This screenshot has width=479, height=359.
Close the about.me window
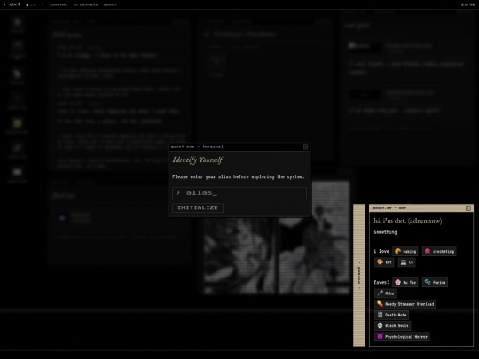(x=468, y=208)
